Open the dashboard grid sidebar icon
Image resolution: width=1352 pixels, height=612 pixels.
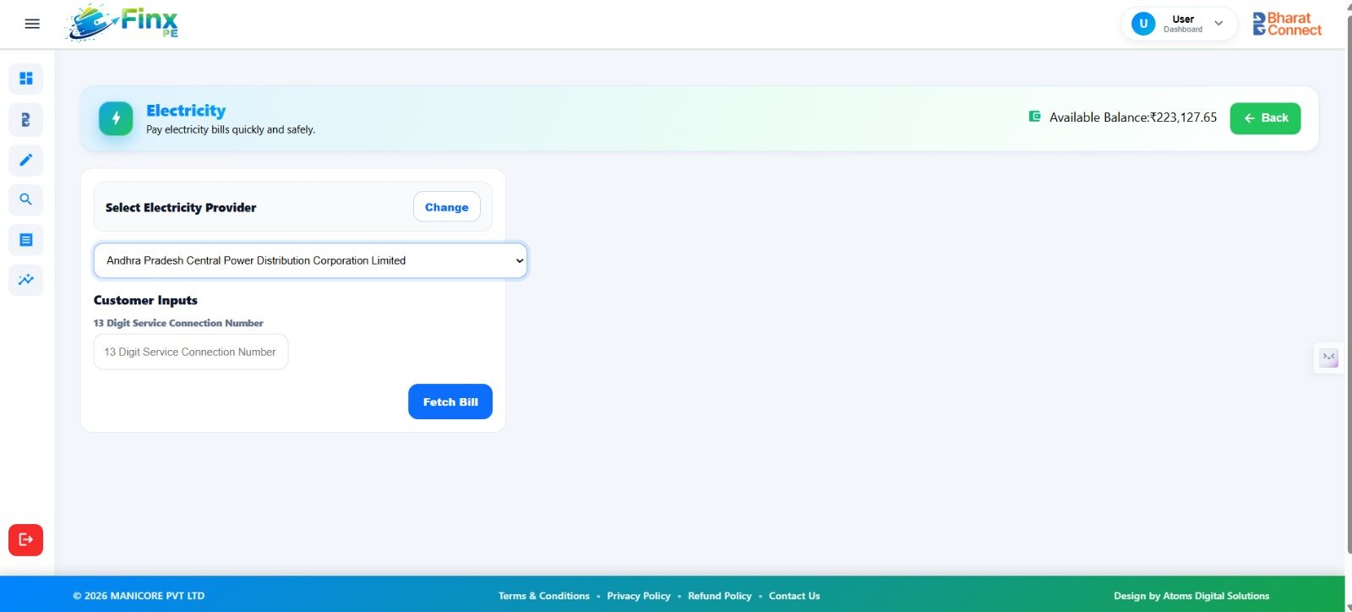click(26, 79)
